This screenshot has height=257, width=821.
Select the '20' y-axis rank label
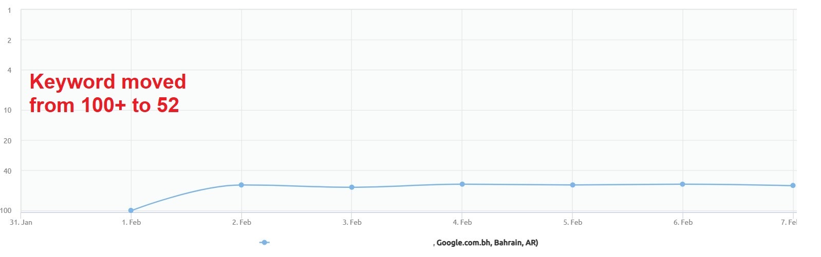point(7,141)
